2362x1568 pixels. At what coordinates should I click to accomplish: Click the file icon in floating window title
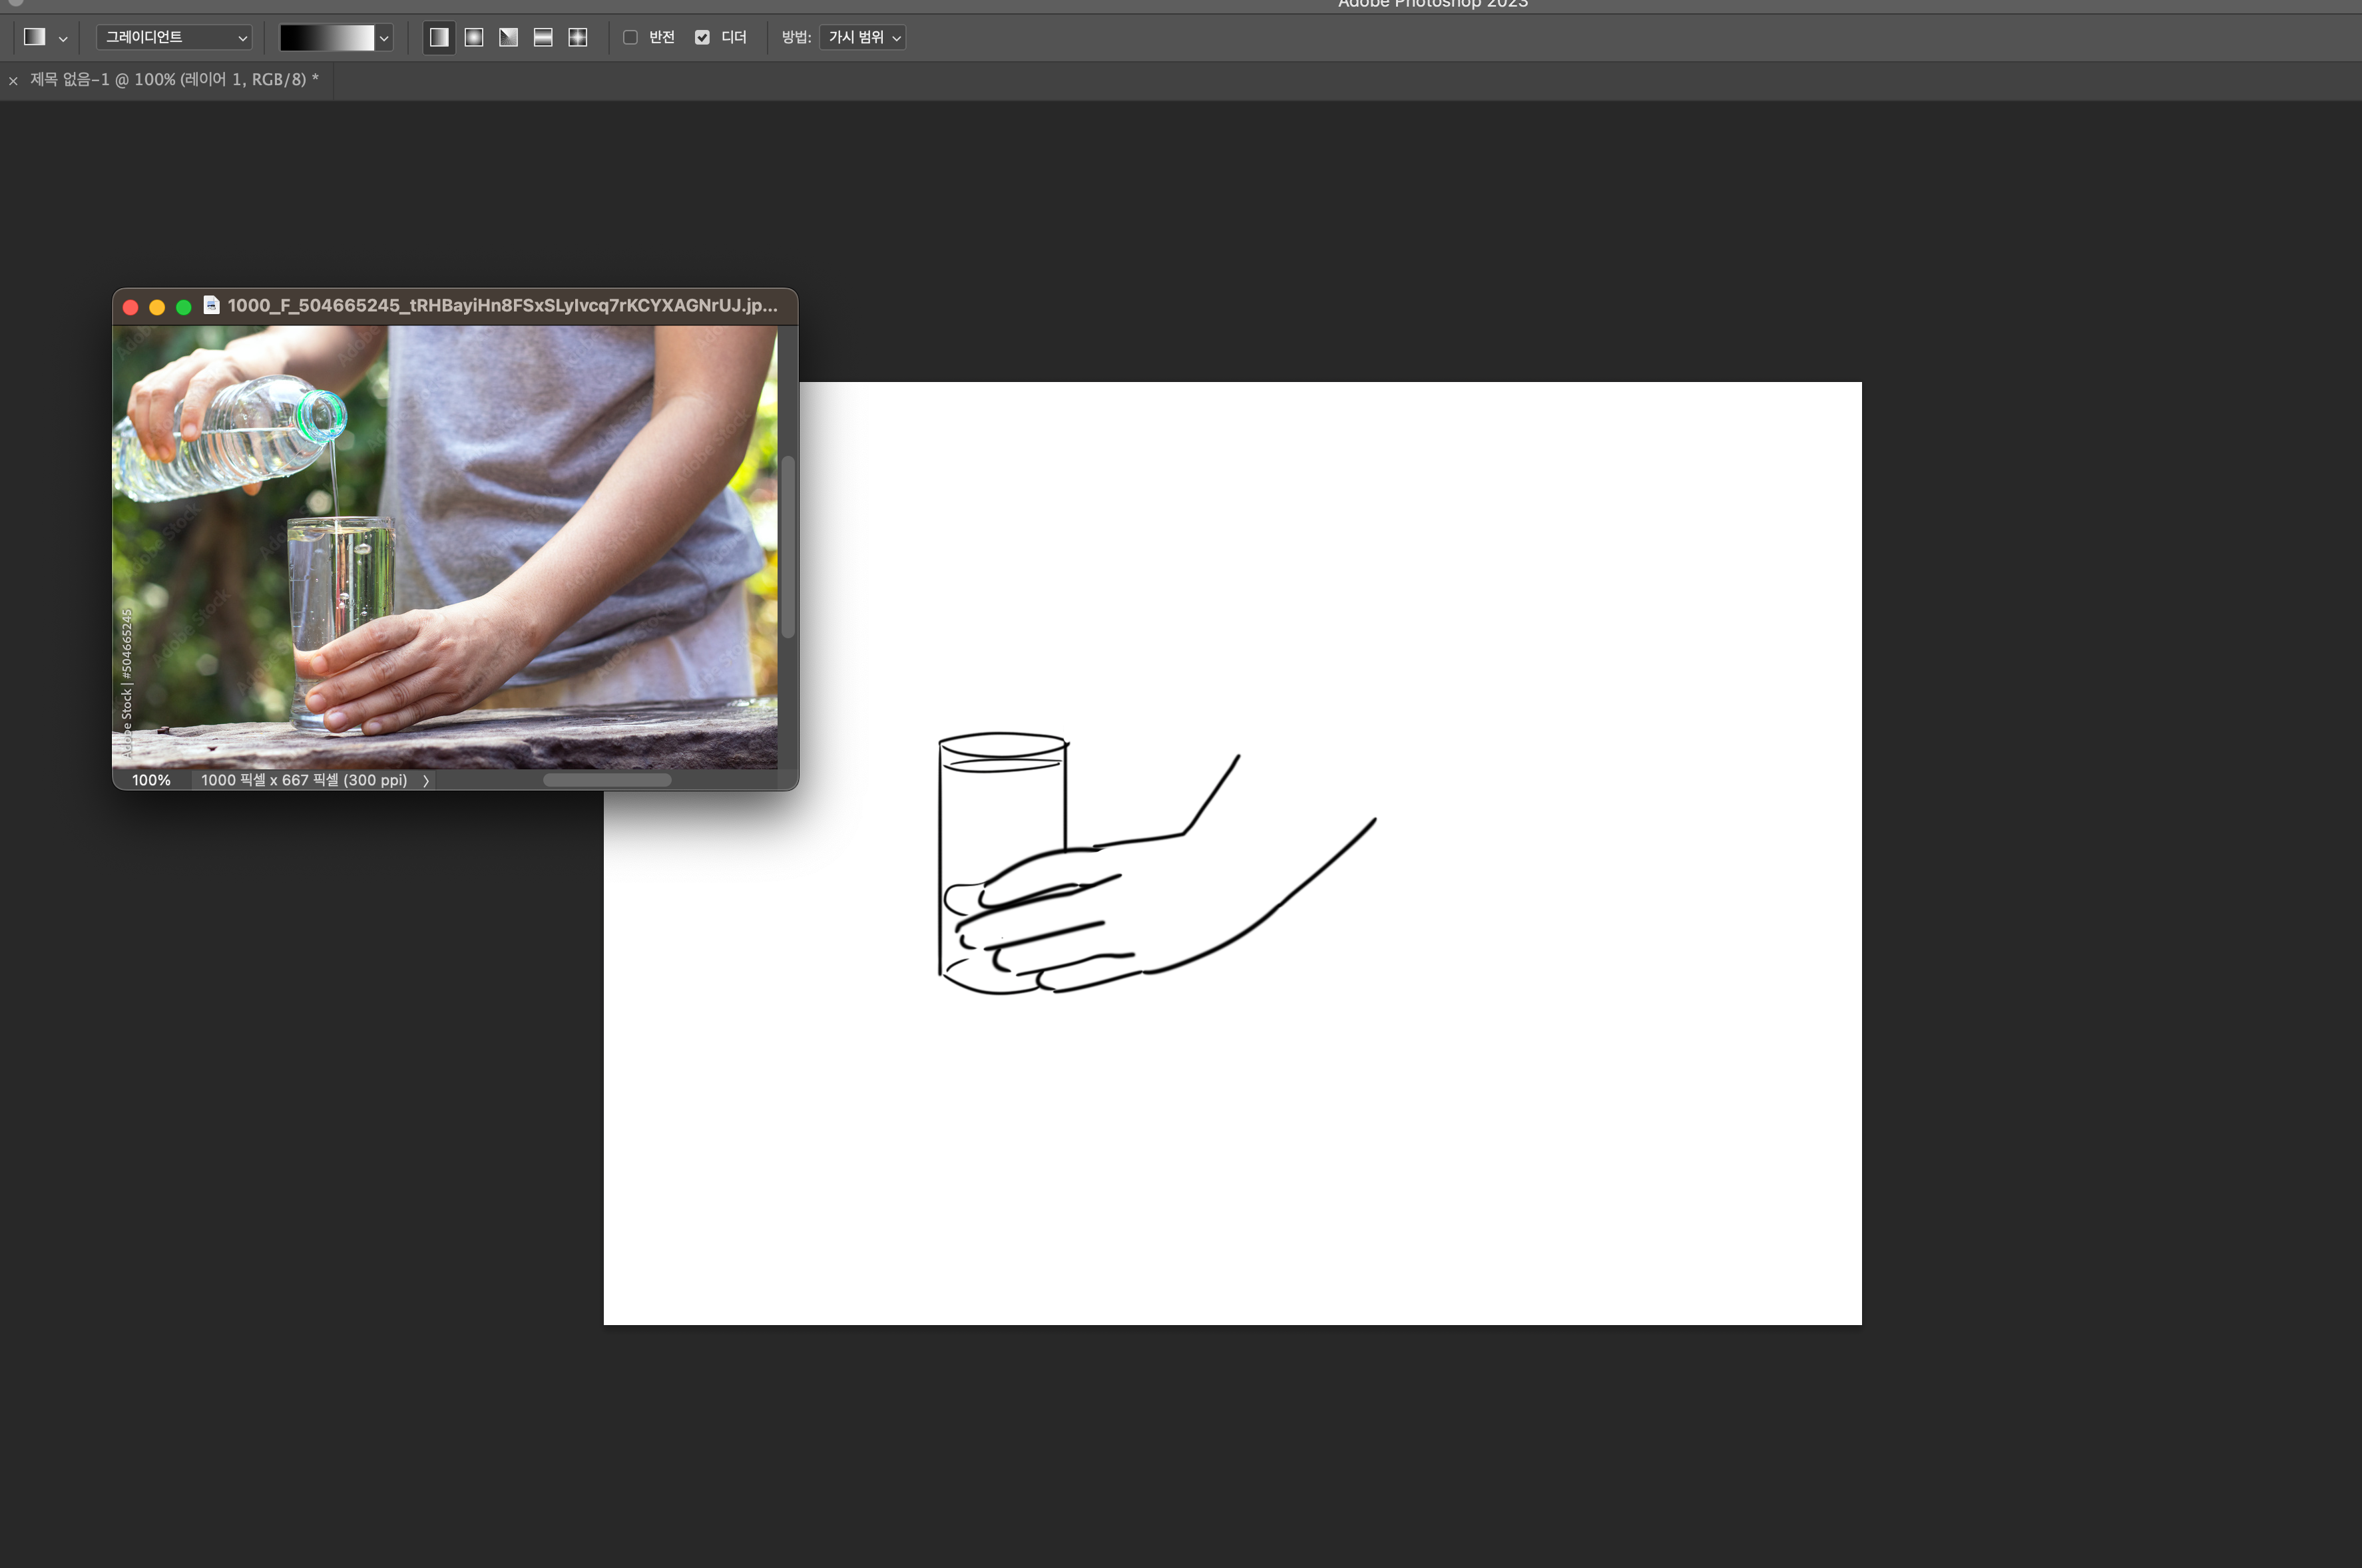click(x=211, y=305)
